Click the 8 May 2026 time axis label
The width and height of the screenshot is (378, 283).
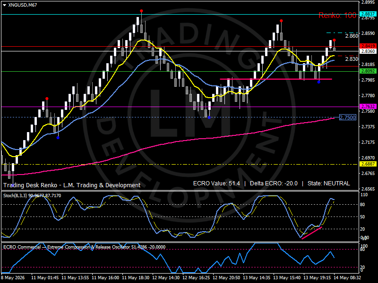13,277
